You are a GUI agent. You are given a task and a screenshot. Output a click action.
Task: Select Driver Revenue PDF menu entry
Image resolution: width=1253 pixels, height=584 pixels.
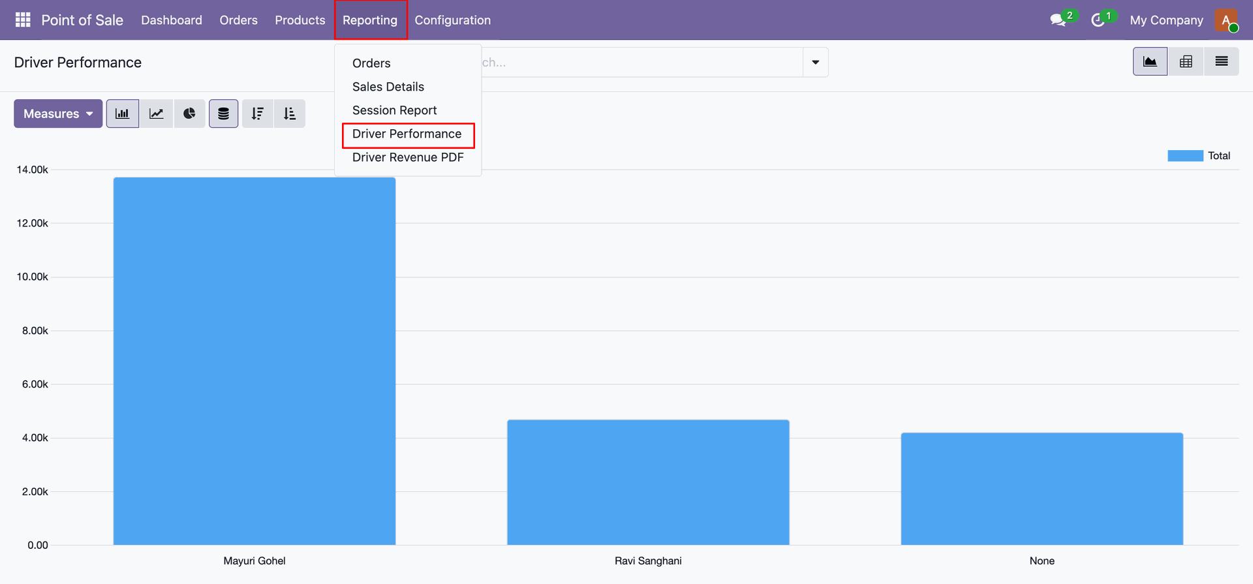408,157
